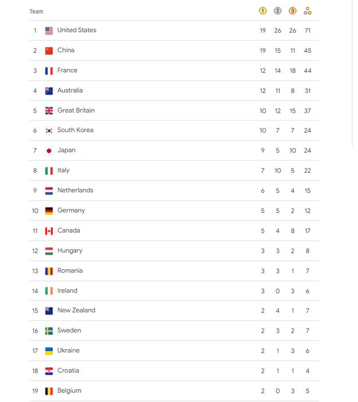The height and width of the screenshot is (402, 358).
Task: Open the Netherlands team entry
Action: point(75,190)
